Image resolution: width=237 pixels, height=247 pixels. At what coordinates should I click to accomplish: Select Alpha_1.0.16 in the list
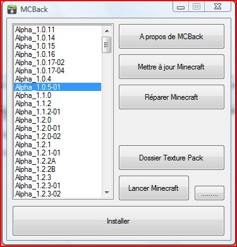point(58,54)
